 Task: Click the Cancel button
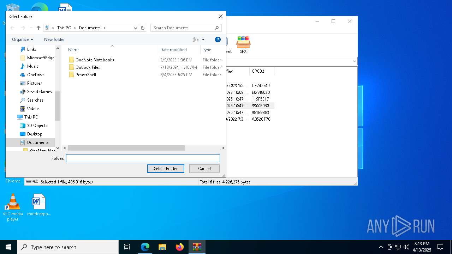click(204, 169)
